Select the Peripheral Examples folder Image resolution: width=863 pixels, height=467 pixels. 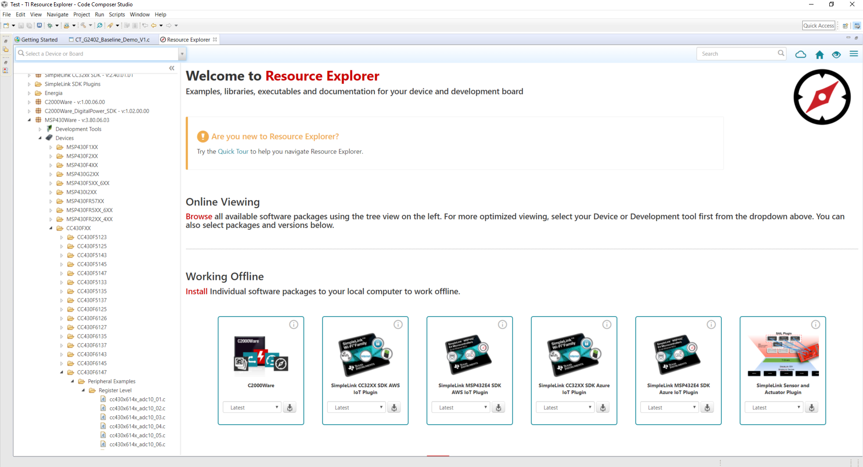coord(112,381)
